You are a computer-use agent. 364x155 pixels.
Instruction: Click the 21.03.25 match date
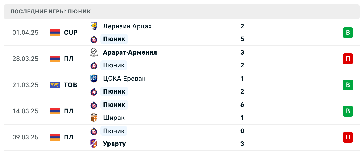tap(25, 85)
